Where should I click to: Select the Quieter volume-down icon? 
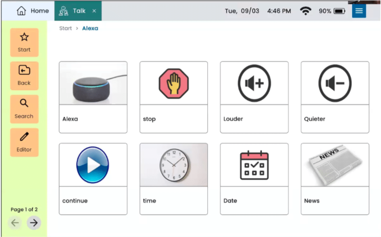click(x=335, y=83)
